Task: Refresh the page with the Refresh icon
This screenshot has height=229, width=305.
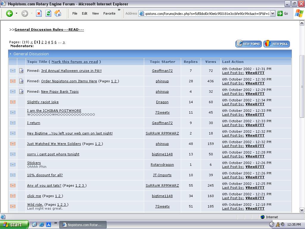Action: [x=48, y=13]
